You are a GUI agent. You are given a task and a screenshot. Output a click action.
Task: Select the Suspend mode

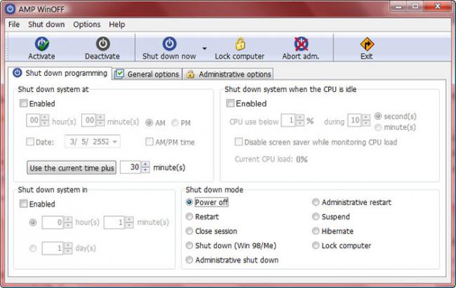[316, 216]
